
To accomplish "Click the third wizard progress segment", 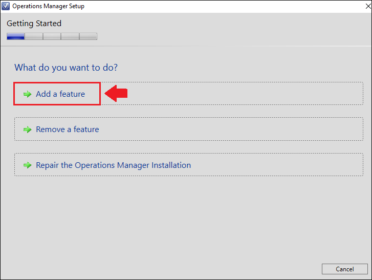I will [x=52, y=36].
